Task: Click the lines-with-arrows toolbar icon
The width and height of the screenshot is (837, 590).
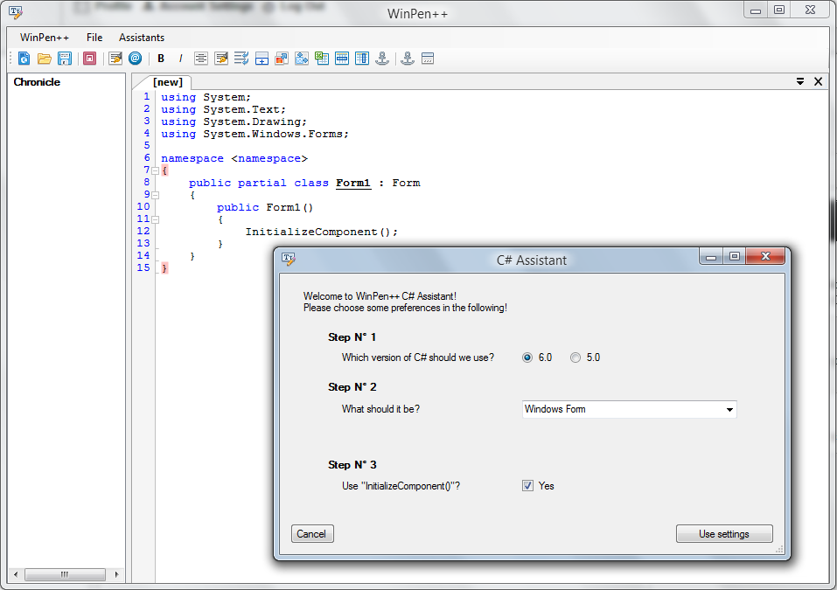Action: pos(241,59)
